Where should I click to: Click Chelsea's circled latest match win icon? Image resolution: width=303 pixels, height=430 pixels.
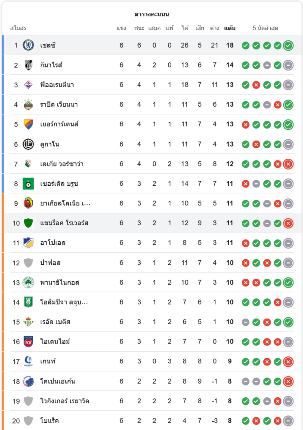(288, 45)
